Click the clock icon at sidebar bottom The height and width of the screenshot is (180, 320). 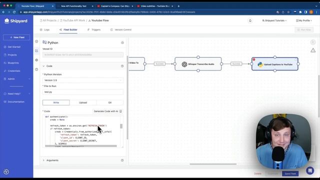tap(6, 172)
